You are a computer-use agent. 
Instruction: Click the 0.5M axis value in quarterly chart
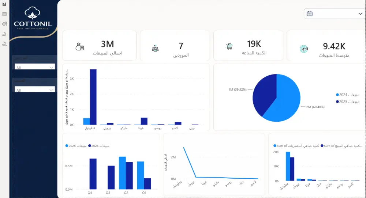pyautogui.click(x=69, y=166)
